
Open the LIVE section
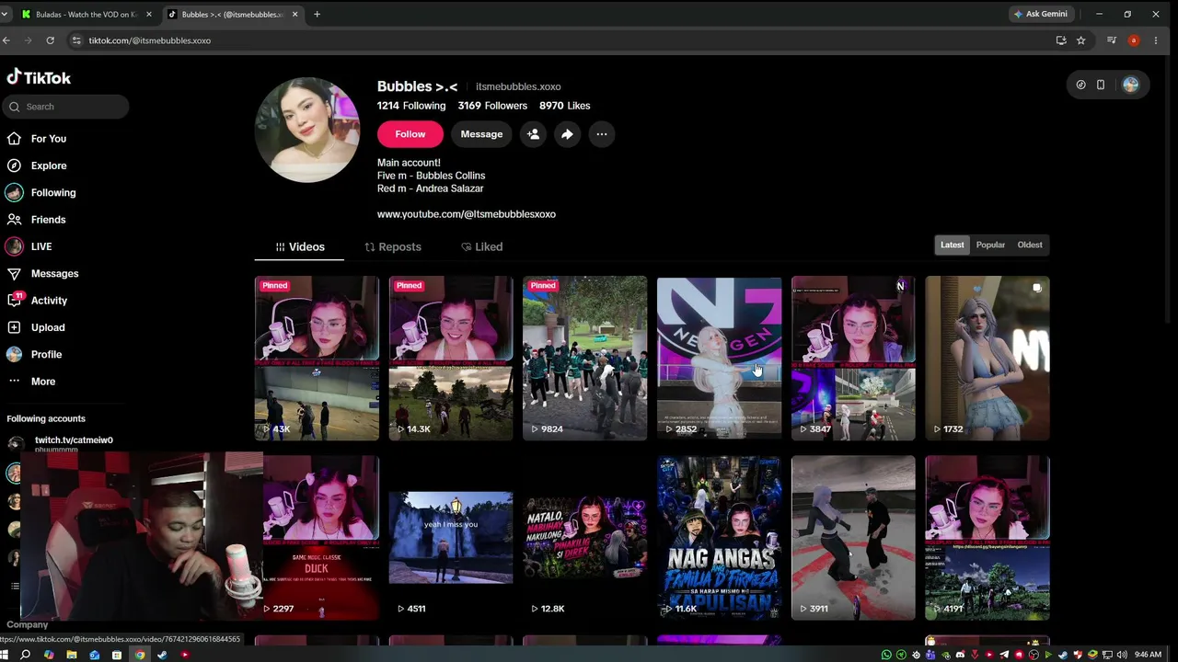pyautogui.click(x=29, y=246)
